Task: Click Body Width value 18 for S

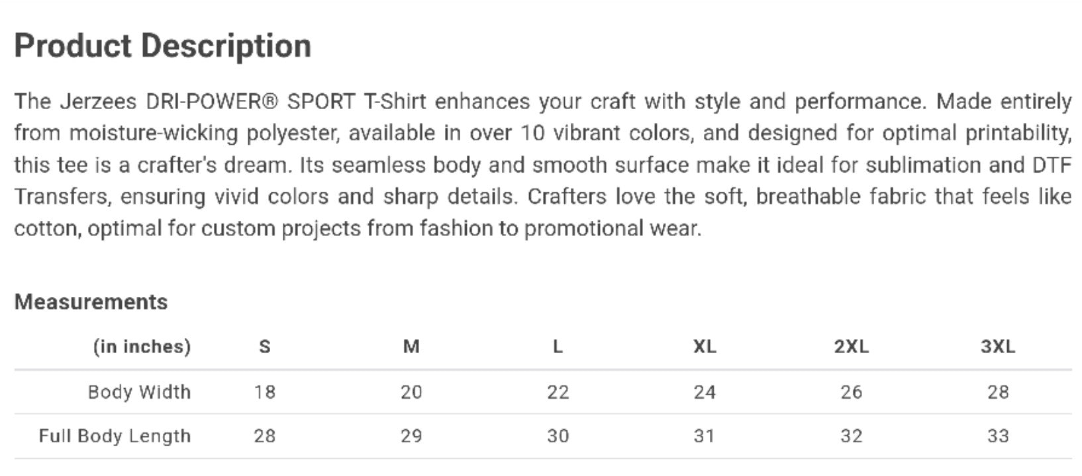Action: [265, 392]
